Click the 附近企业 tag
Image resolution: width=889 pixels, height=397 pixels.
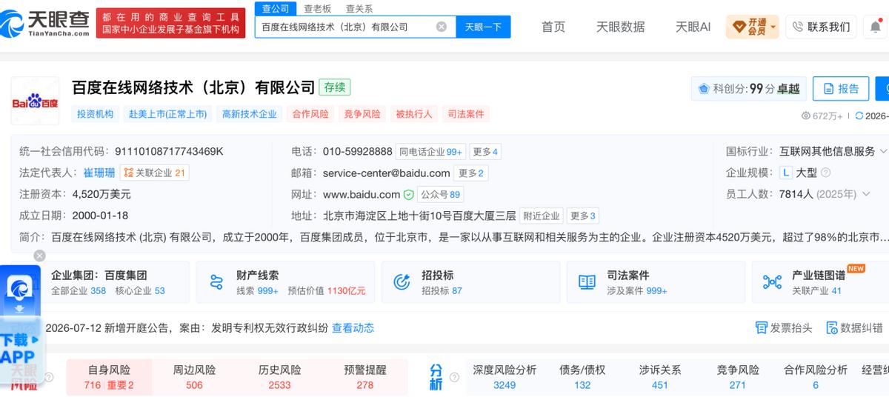[542, 216]
